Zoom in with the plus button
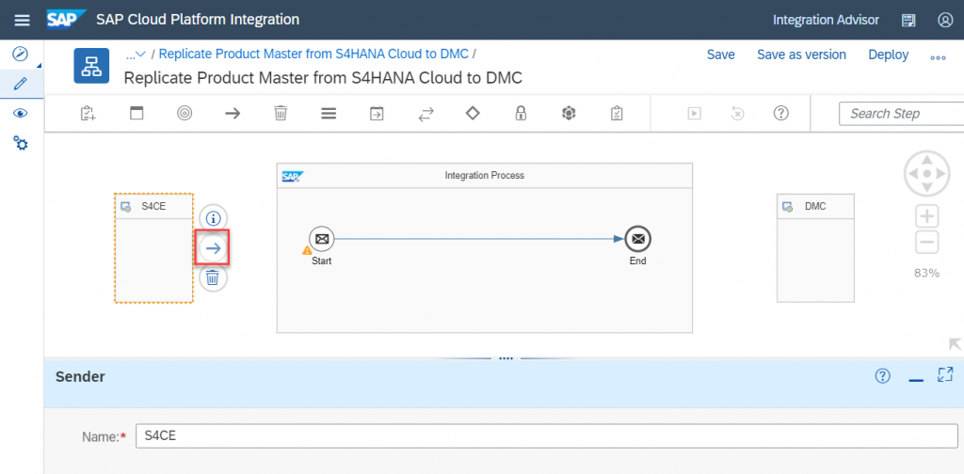The image size is (964, 474). point(927,216)
